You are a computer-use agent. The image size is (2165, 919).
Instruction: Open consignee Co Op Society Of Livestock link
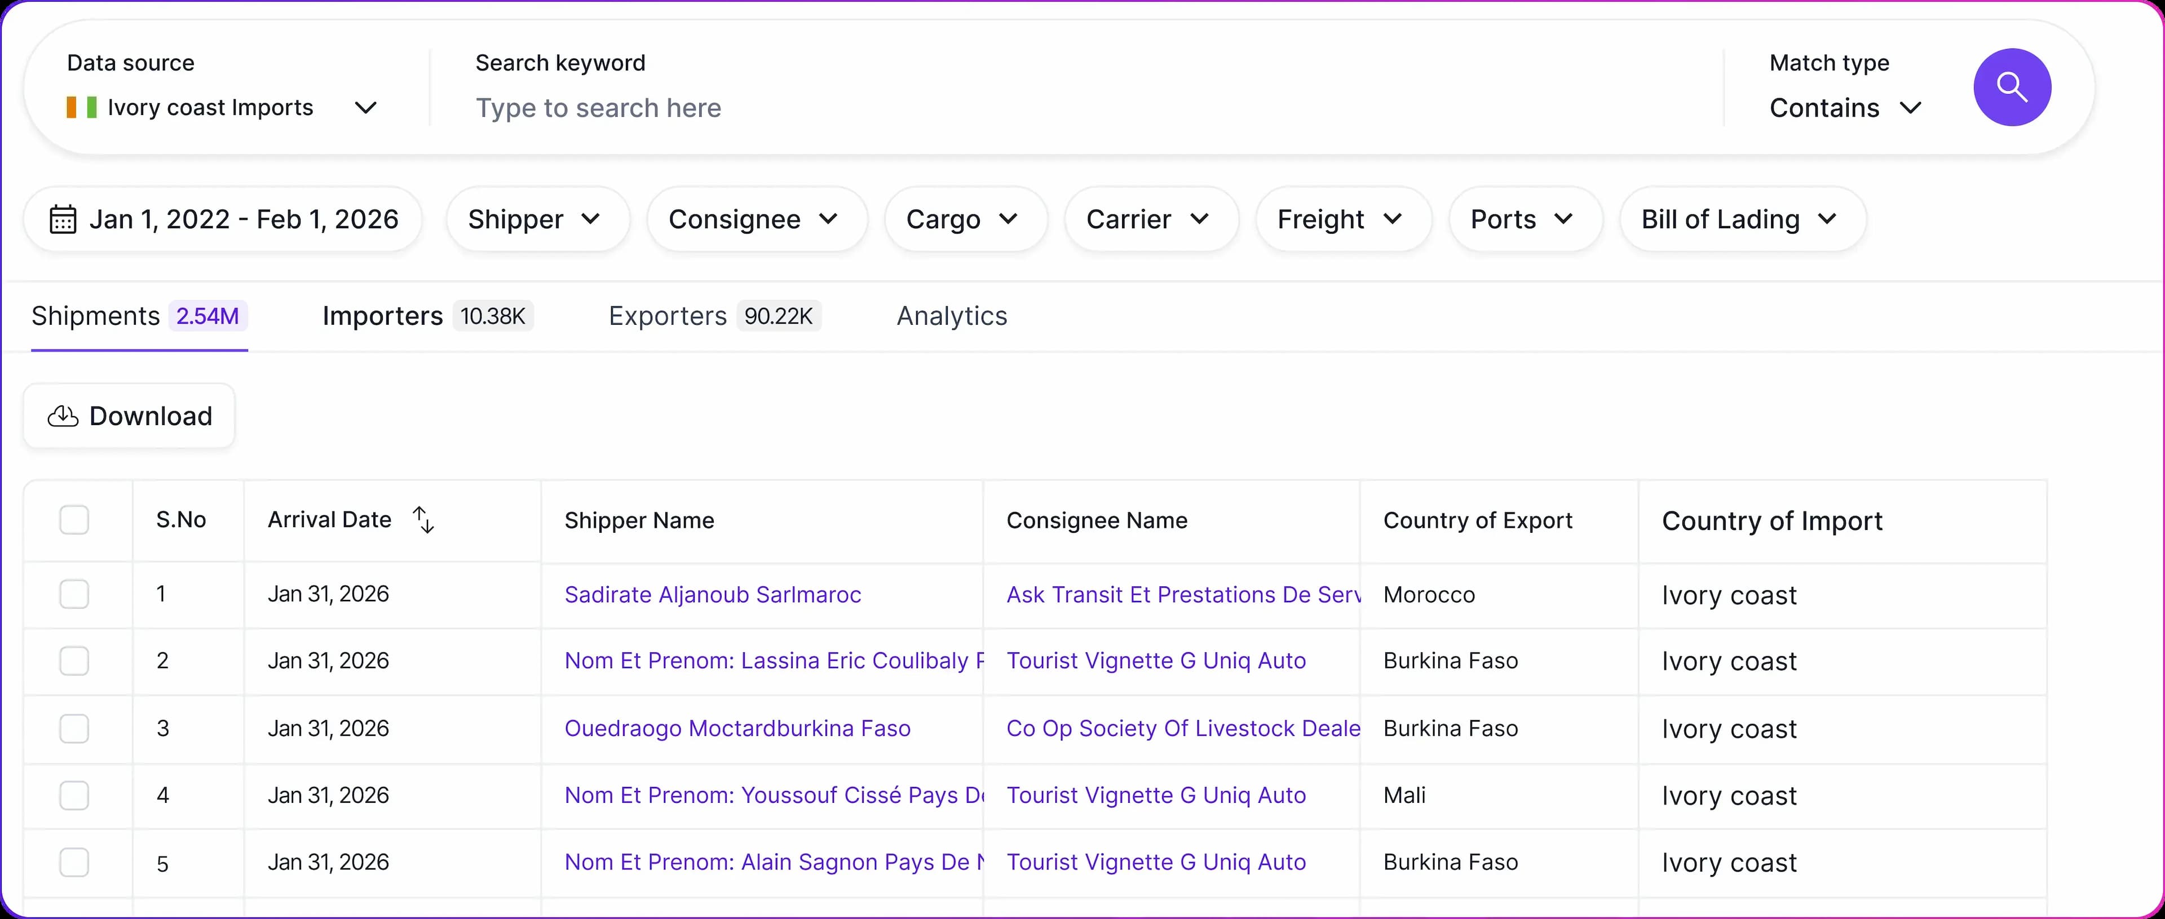pyautogui.click(x=1182, y=728)
